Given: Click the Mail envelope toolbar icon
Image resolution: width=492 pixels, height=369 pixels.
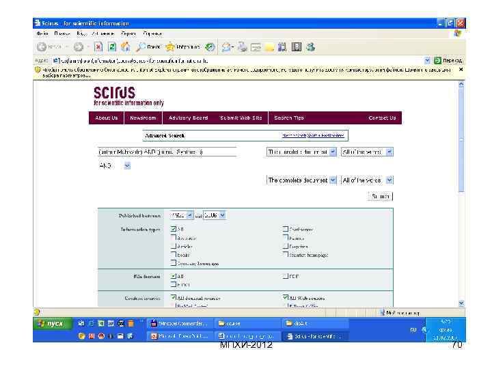Looking at the screenshot, I should [227, 47].
